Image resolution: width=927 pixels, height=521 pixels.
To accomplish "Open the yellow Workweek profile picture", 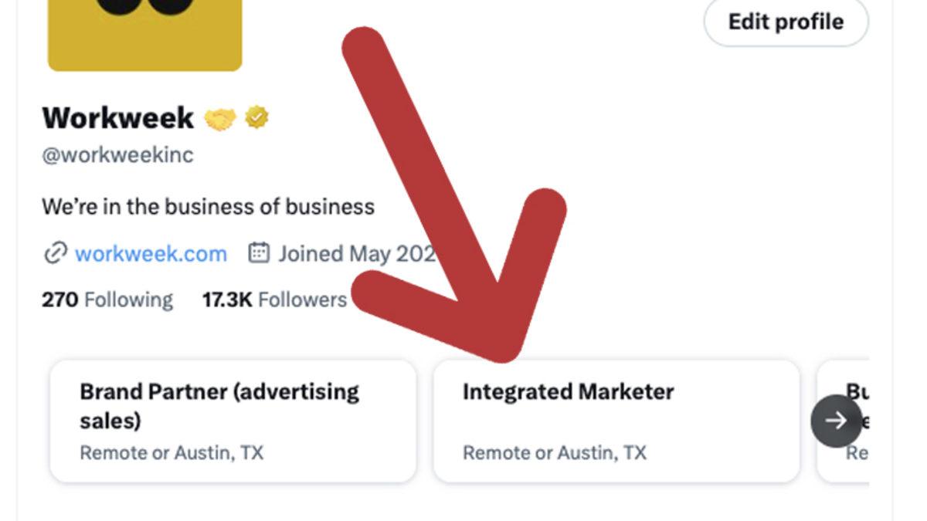I will point(144,35).
